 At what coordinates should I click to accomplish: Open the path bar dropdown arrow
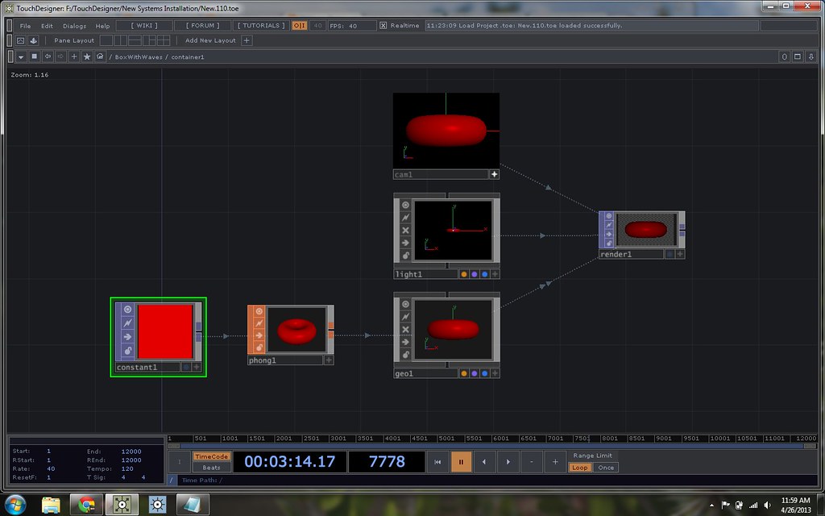point(21,56)
